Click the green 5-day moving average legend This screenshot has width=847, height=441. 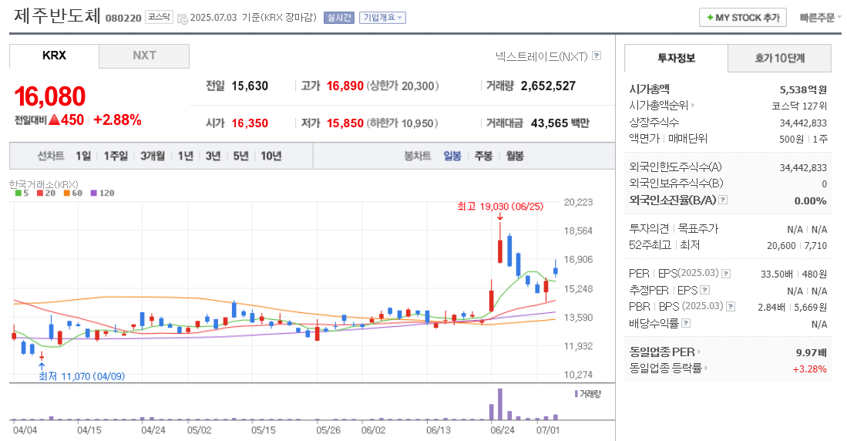(x=22, y=193)
